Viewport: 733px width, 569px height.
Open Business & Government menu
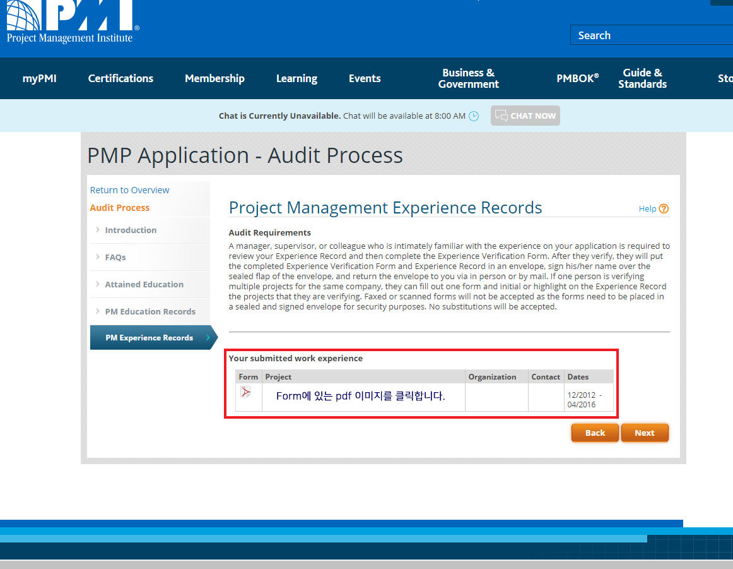pyautogui.click(x=469, y=78)
